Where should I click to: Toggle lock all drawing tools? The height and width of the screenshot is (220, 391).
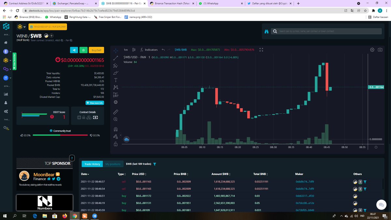(x=116, y=144)
